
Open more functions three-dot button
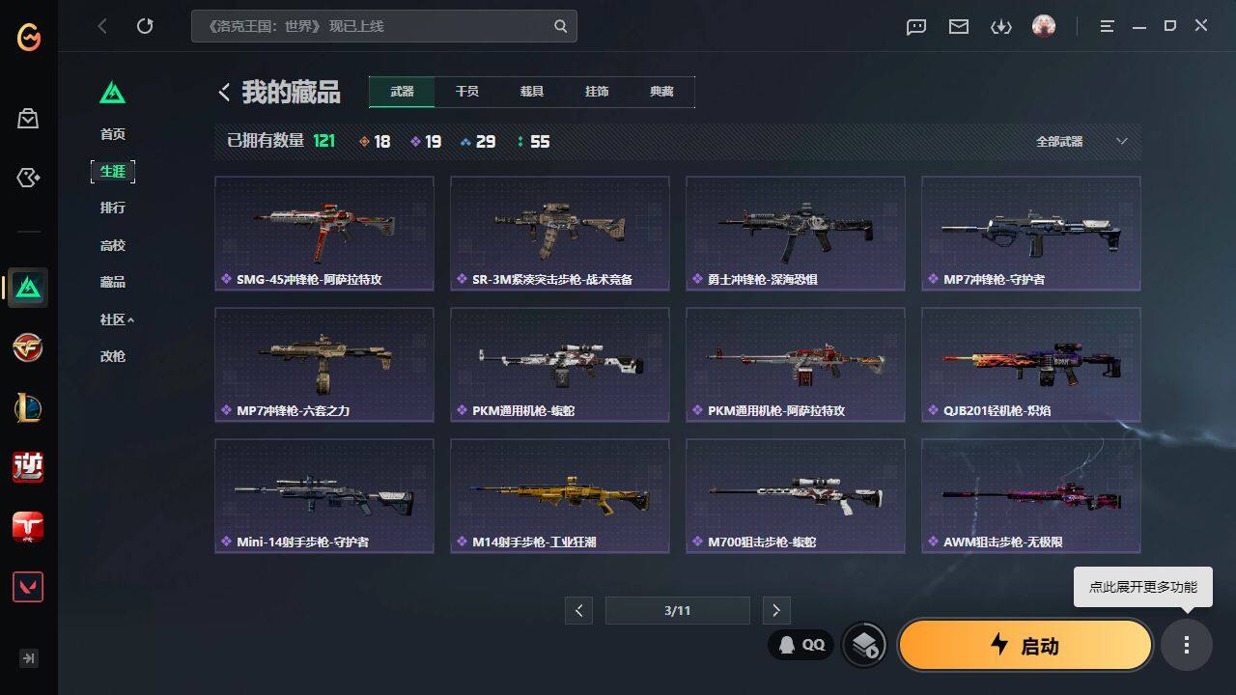pyautogui.click(x=1186, y=645)
